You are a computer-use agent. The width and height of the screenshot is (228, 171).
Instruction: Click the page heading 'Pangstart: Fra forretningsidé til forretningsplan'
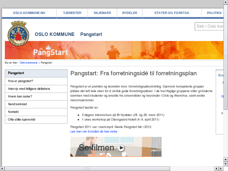[x=134, y=73]
